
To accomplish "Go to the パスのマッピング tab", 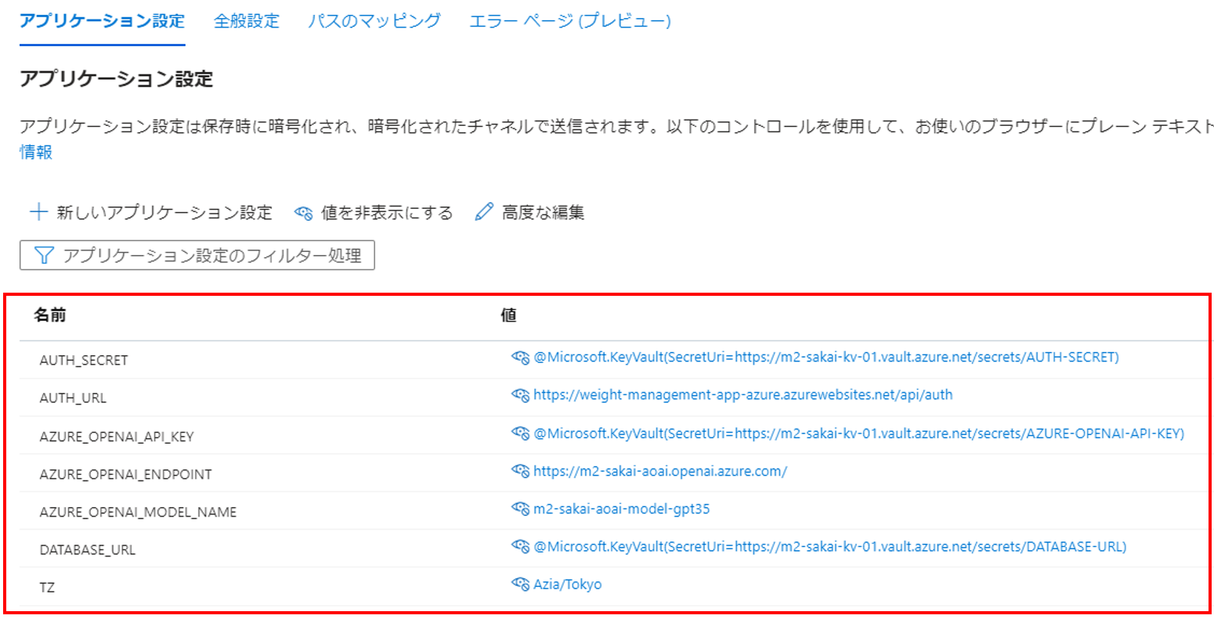I will pyautogui.click(x=374, y=21).
